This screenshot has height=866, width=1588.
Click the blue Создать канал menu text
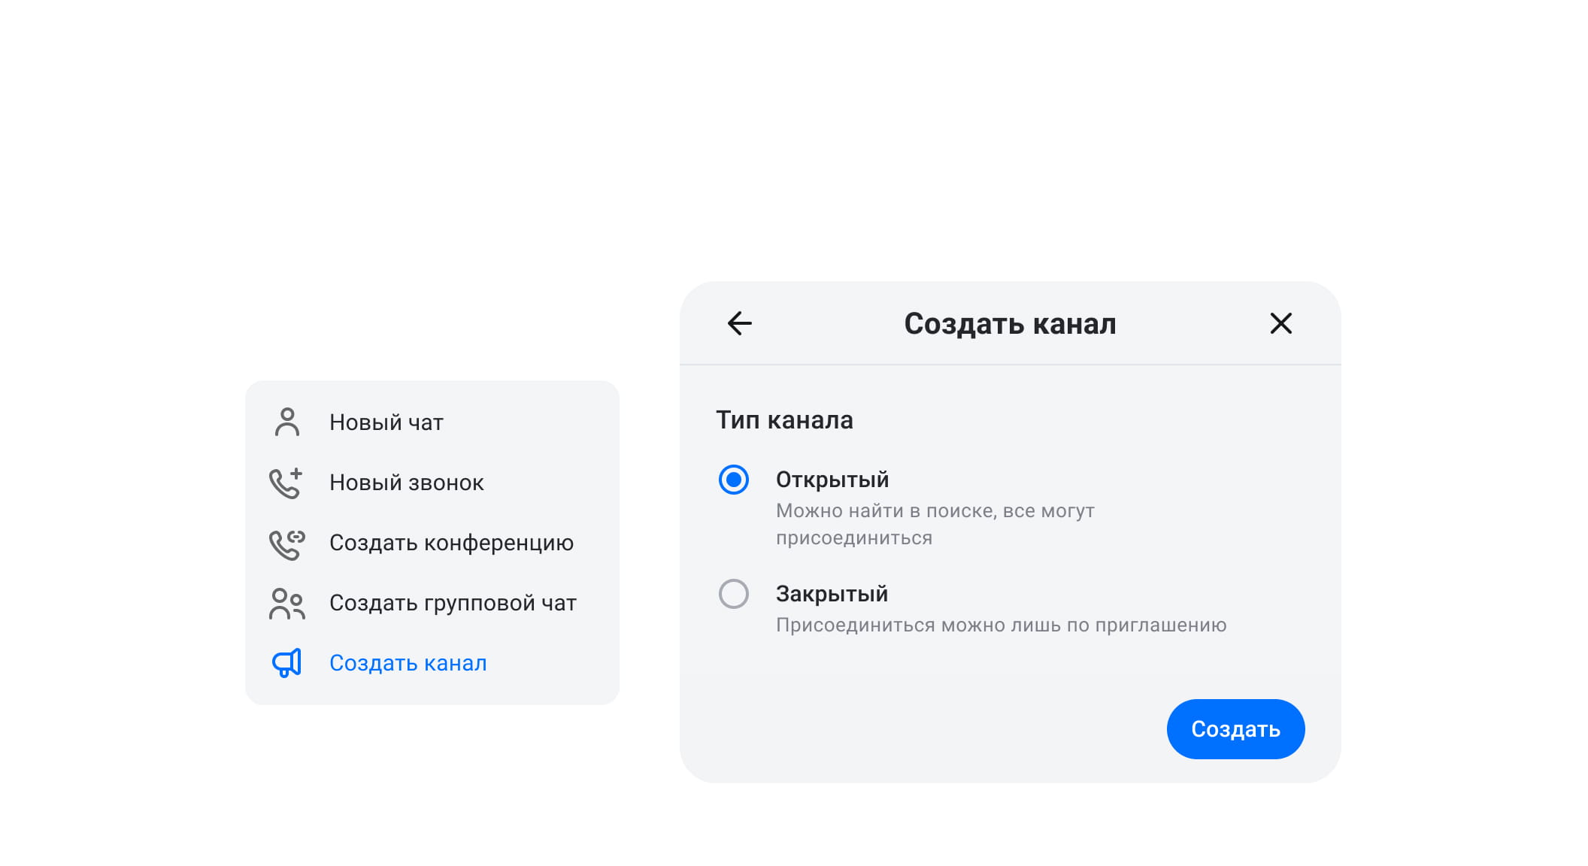[408, 663]
